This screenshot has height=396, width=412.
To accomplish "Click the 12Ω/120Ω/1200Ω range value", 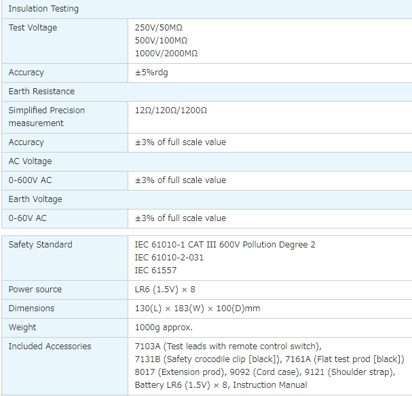I will tap(171, 111).
